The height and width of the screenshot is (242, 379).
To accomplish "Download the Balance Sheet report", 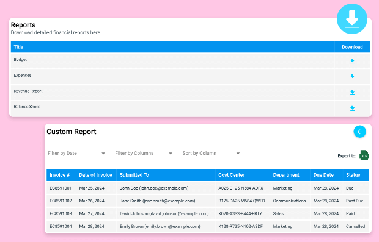I will [x=353, y=109].
